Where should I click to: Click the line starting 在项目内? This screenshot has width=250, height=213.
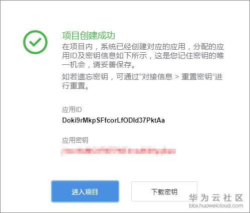143,47
